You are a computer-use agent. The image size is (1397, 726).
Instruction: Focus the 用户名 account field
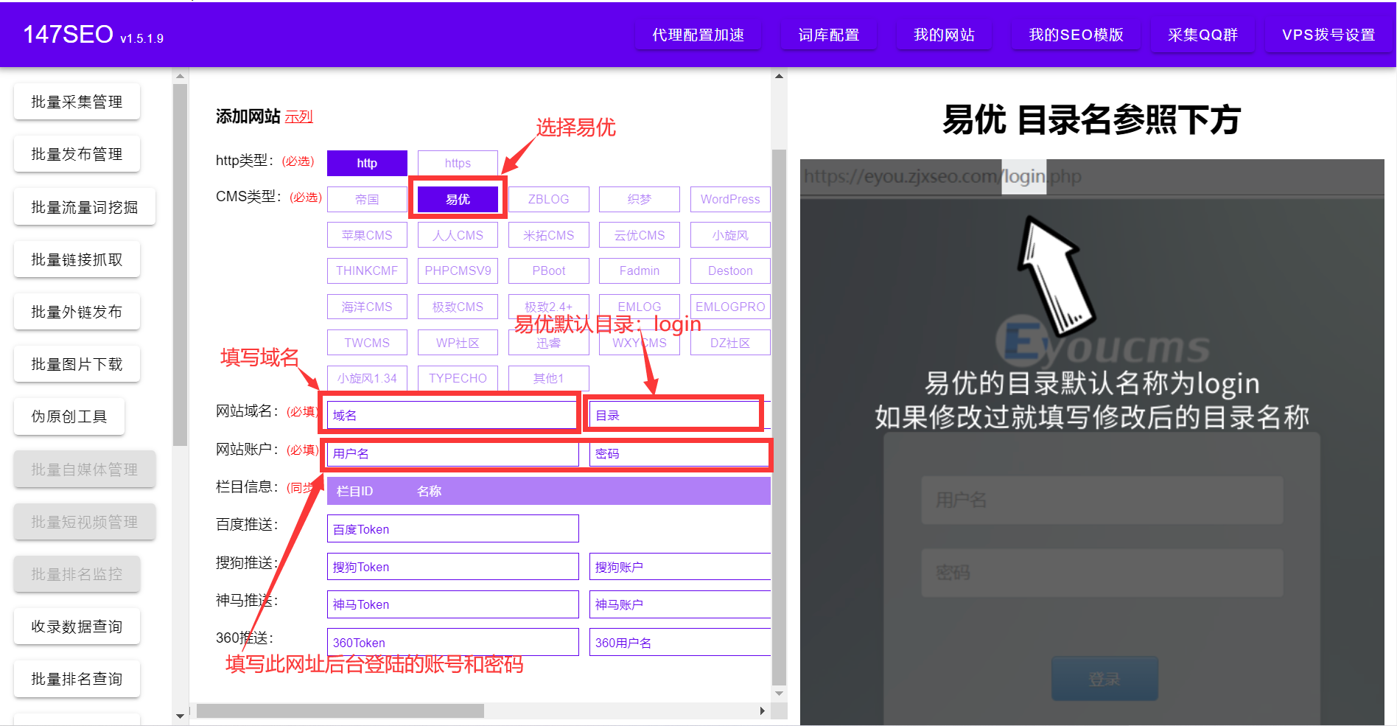coord(452,453)
